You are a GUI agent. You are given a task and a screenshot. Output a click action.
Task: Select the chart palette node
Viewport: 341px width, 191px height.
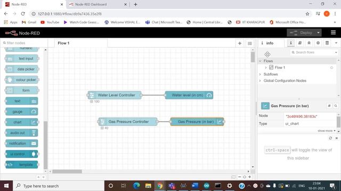22,122
